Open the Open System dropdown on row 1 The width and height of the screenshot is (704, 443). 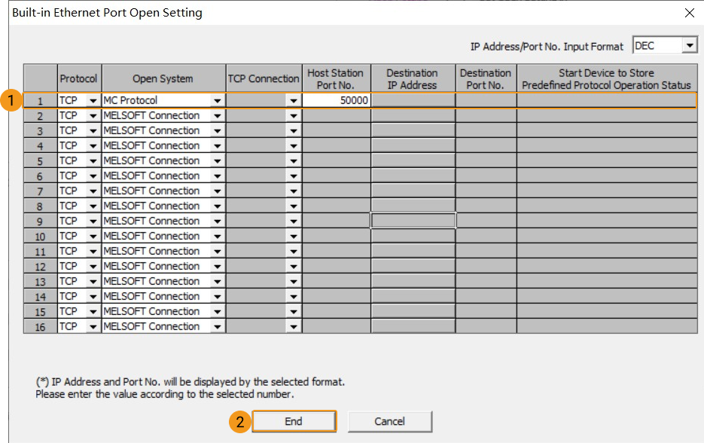(x=217, y=100)
